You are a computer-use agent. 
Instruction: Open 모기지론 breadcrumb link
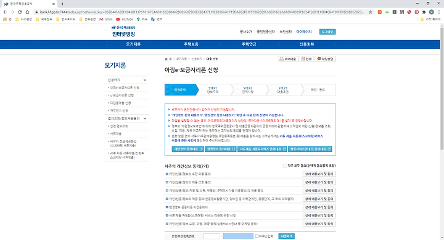click(x=181, y=59)
